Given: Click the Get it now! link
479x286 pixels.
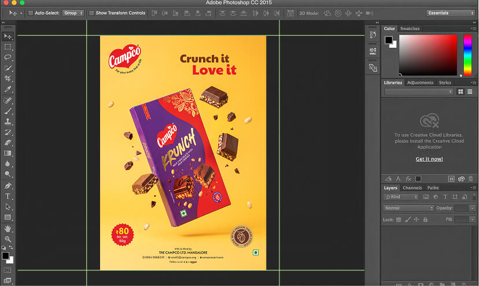Looking at the screenshot, I should pyautogui.click(x=429, y=159).
